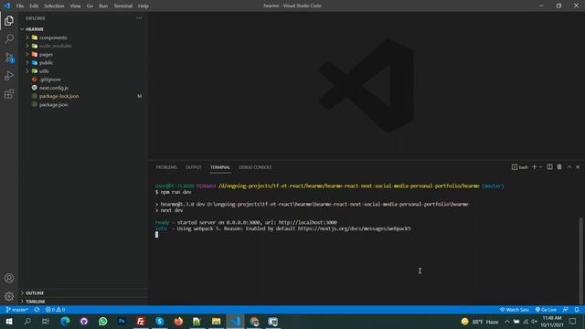Open the View menu
This screenshot has width=585, height=329.
[75, 6]
